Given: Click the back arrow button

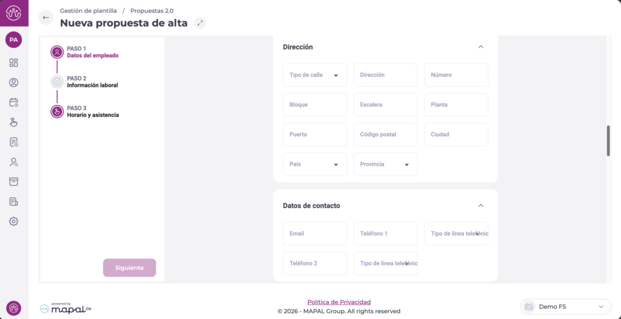Looking at the screenshot, I should pyautogui.click(x=46, y=18).
